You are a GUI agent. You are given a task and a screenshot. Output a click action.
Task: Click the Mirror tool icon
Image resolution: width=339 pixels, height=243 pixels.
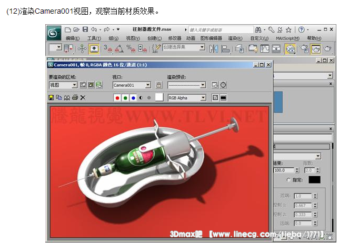(x=214, y=49)
